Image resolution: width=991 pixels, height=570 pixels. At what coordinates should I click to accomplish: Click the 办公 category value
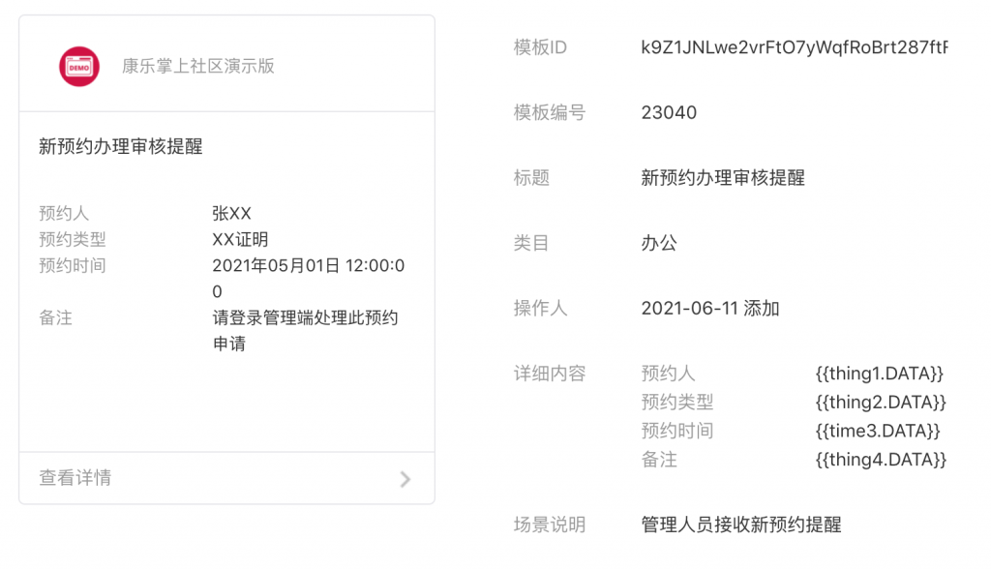click(x=659, y=243)
